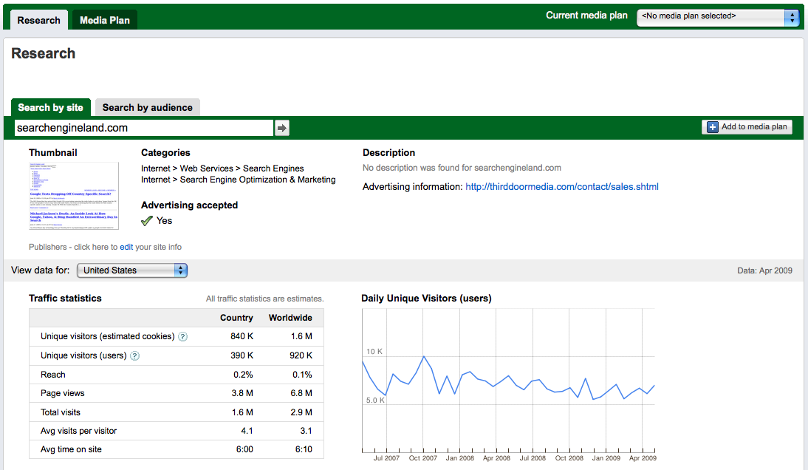Screen dimensions: 808x470
Task: Click the arrow go button beside the site field
Action: point(281,128)
